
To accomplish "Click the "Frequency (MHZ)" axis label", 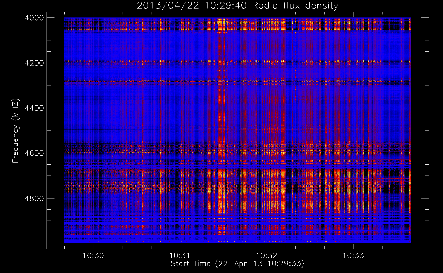I will (x=16, y=131).
